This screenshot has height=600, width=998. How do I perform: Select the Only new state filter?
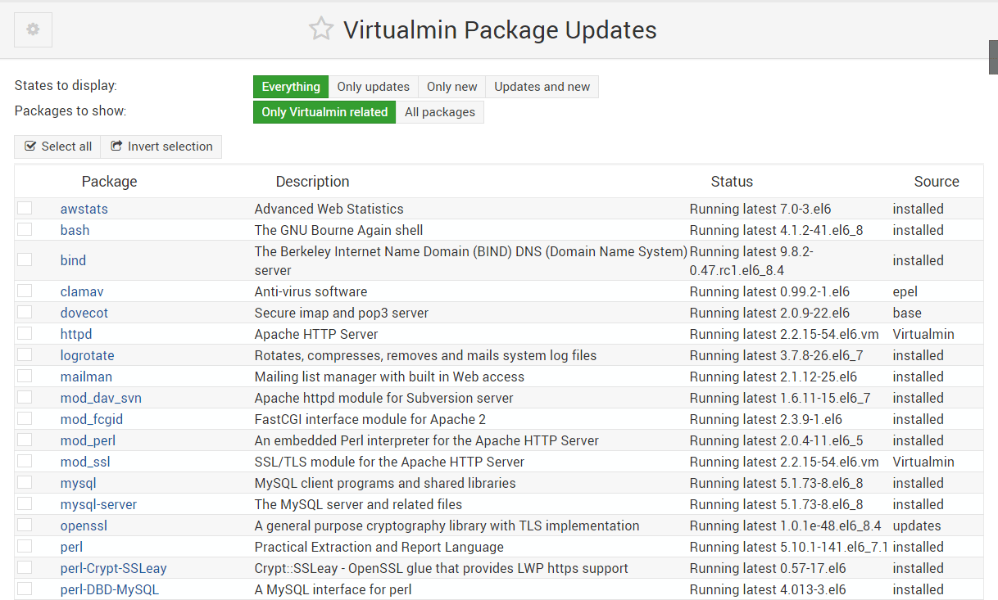[451, 86]
